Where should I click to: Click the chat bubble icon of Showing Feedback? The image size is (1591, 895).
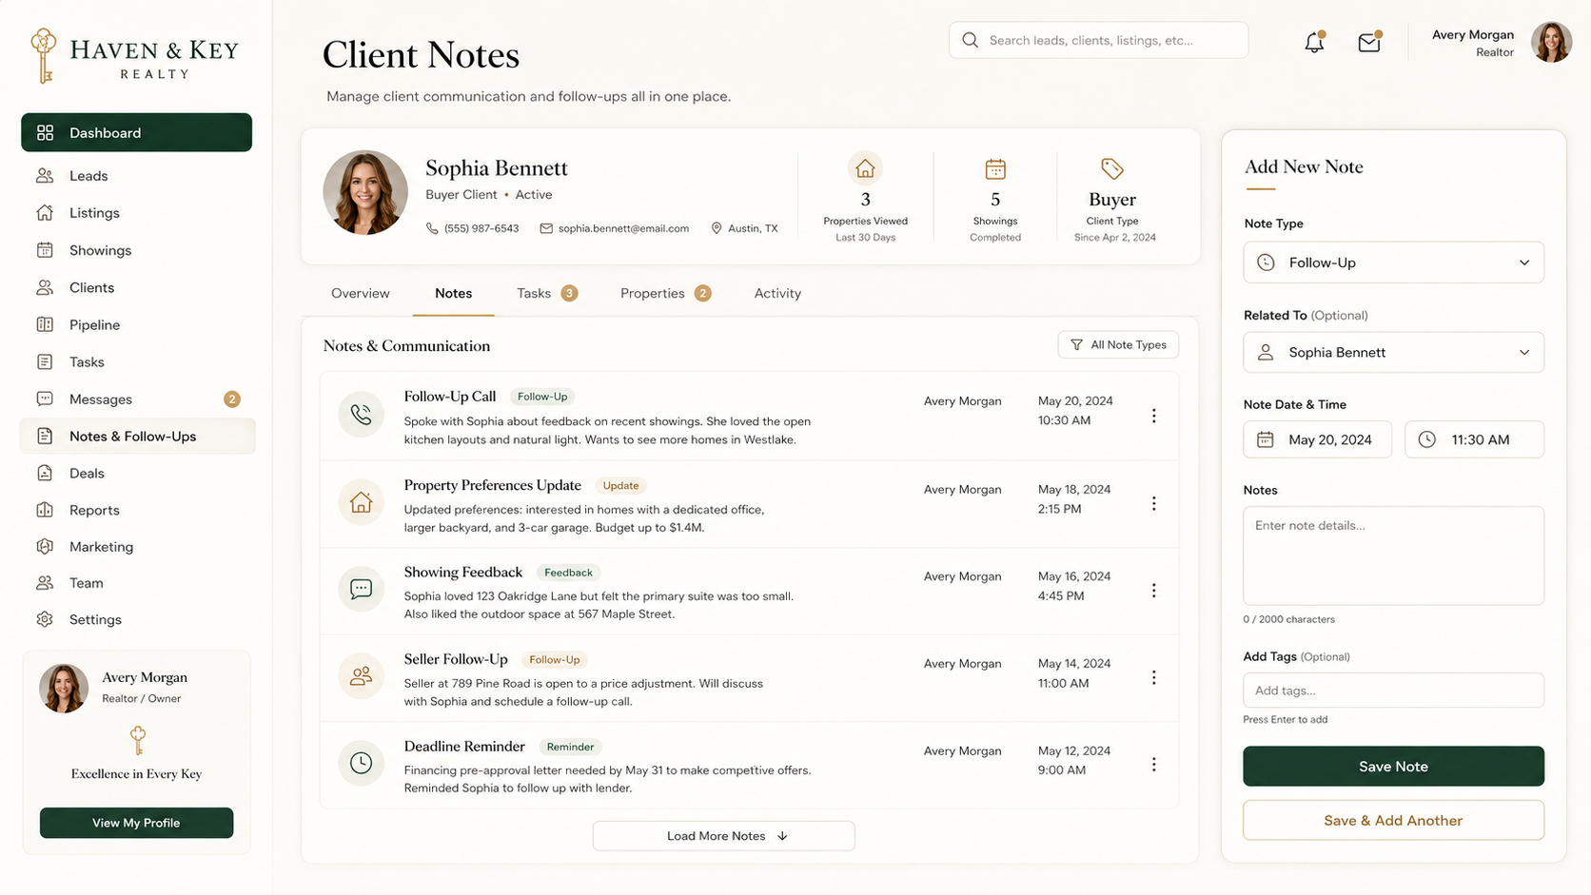(361, 589)
